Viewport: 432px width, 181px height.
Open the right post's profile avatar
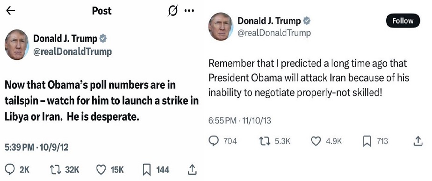[x=221, y=27]
